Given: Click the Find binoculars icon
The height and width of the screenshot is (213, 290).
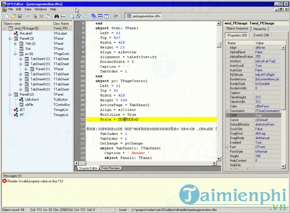Looking at the screenshot, I should point(57,16).
